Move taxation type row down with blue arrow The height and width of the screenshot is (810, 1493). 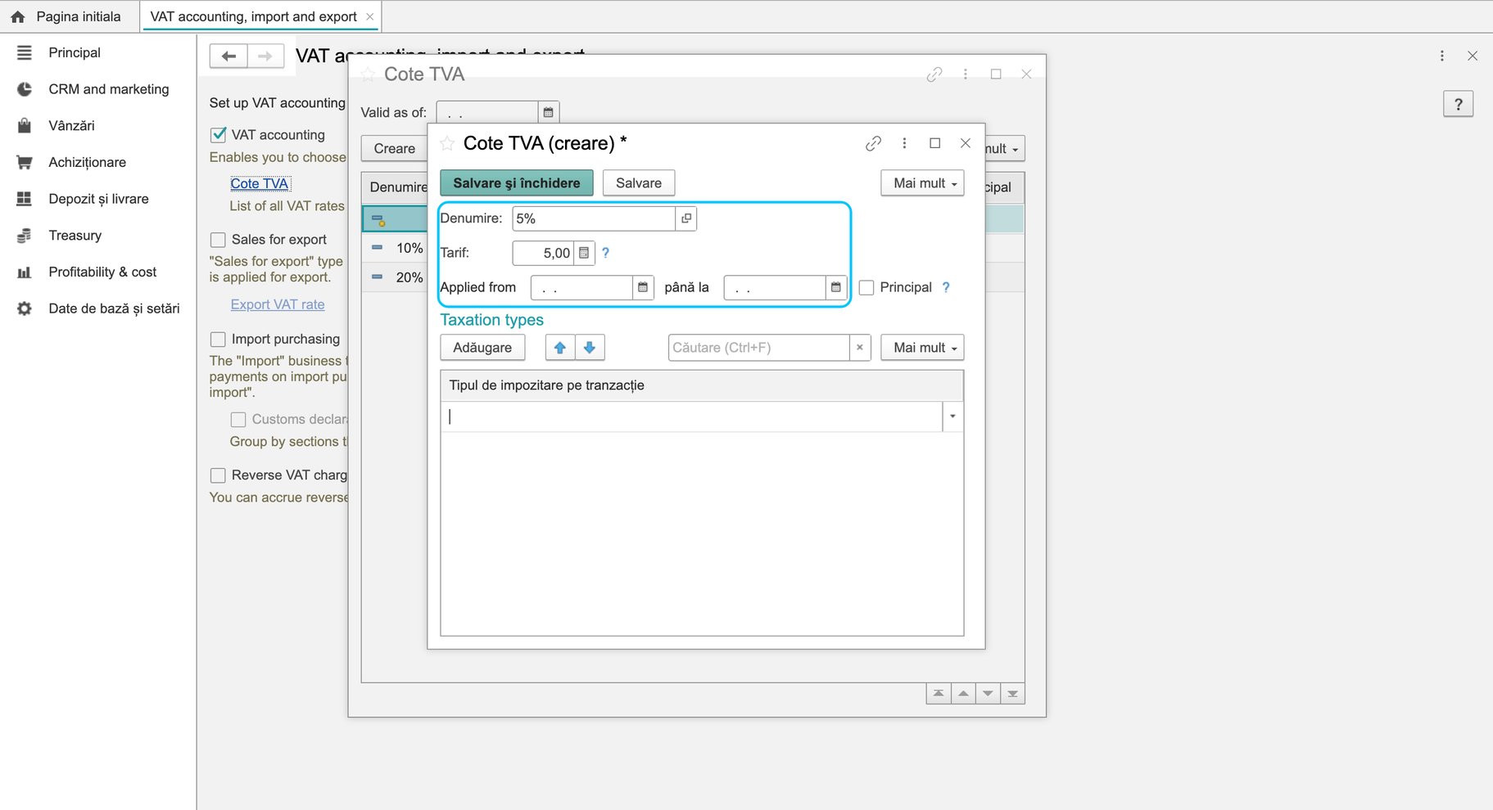590,348
